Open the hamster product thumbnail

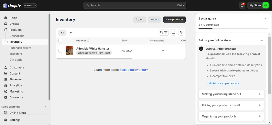(x=70, y=50)
